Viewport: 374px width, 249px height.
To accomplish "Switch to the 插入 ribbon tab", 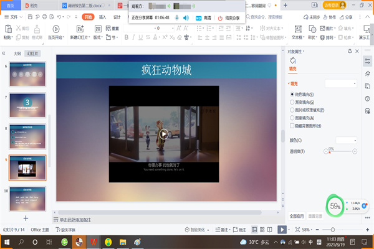I will [102, 17].
